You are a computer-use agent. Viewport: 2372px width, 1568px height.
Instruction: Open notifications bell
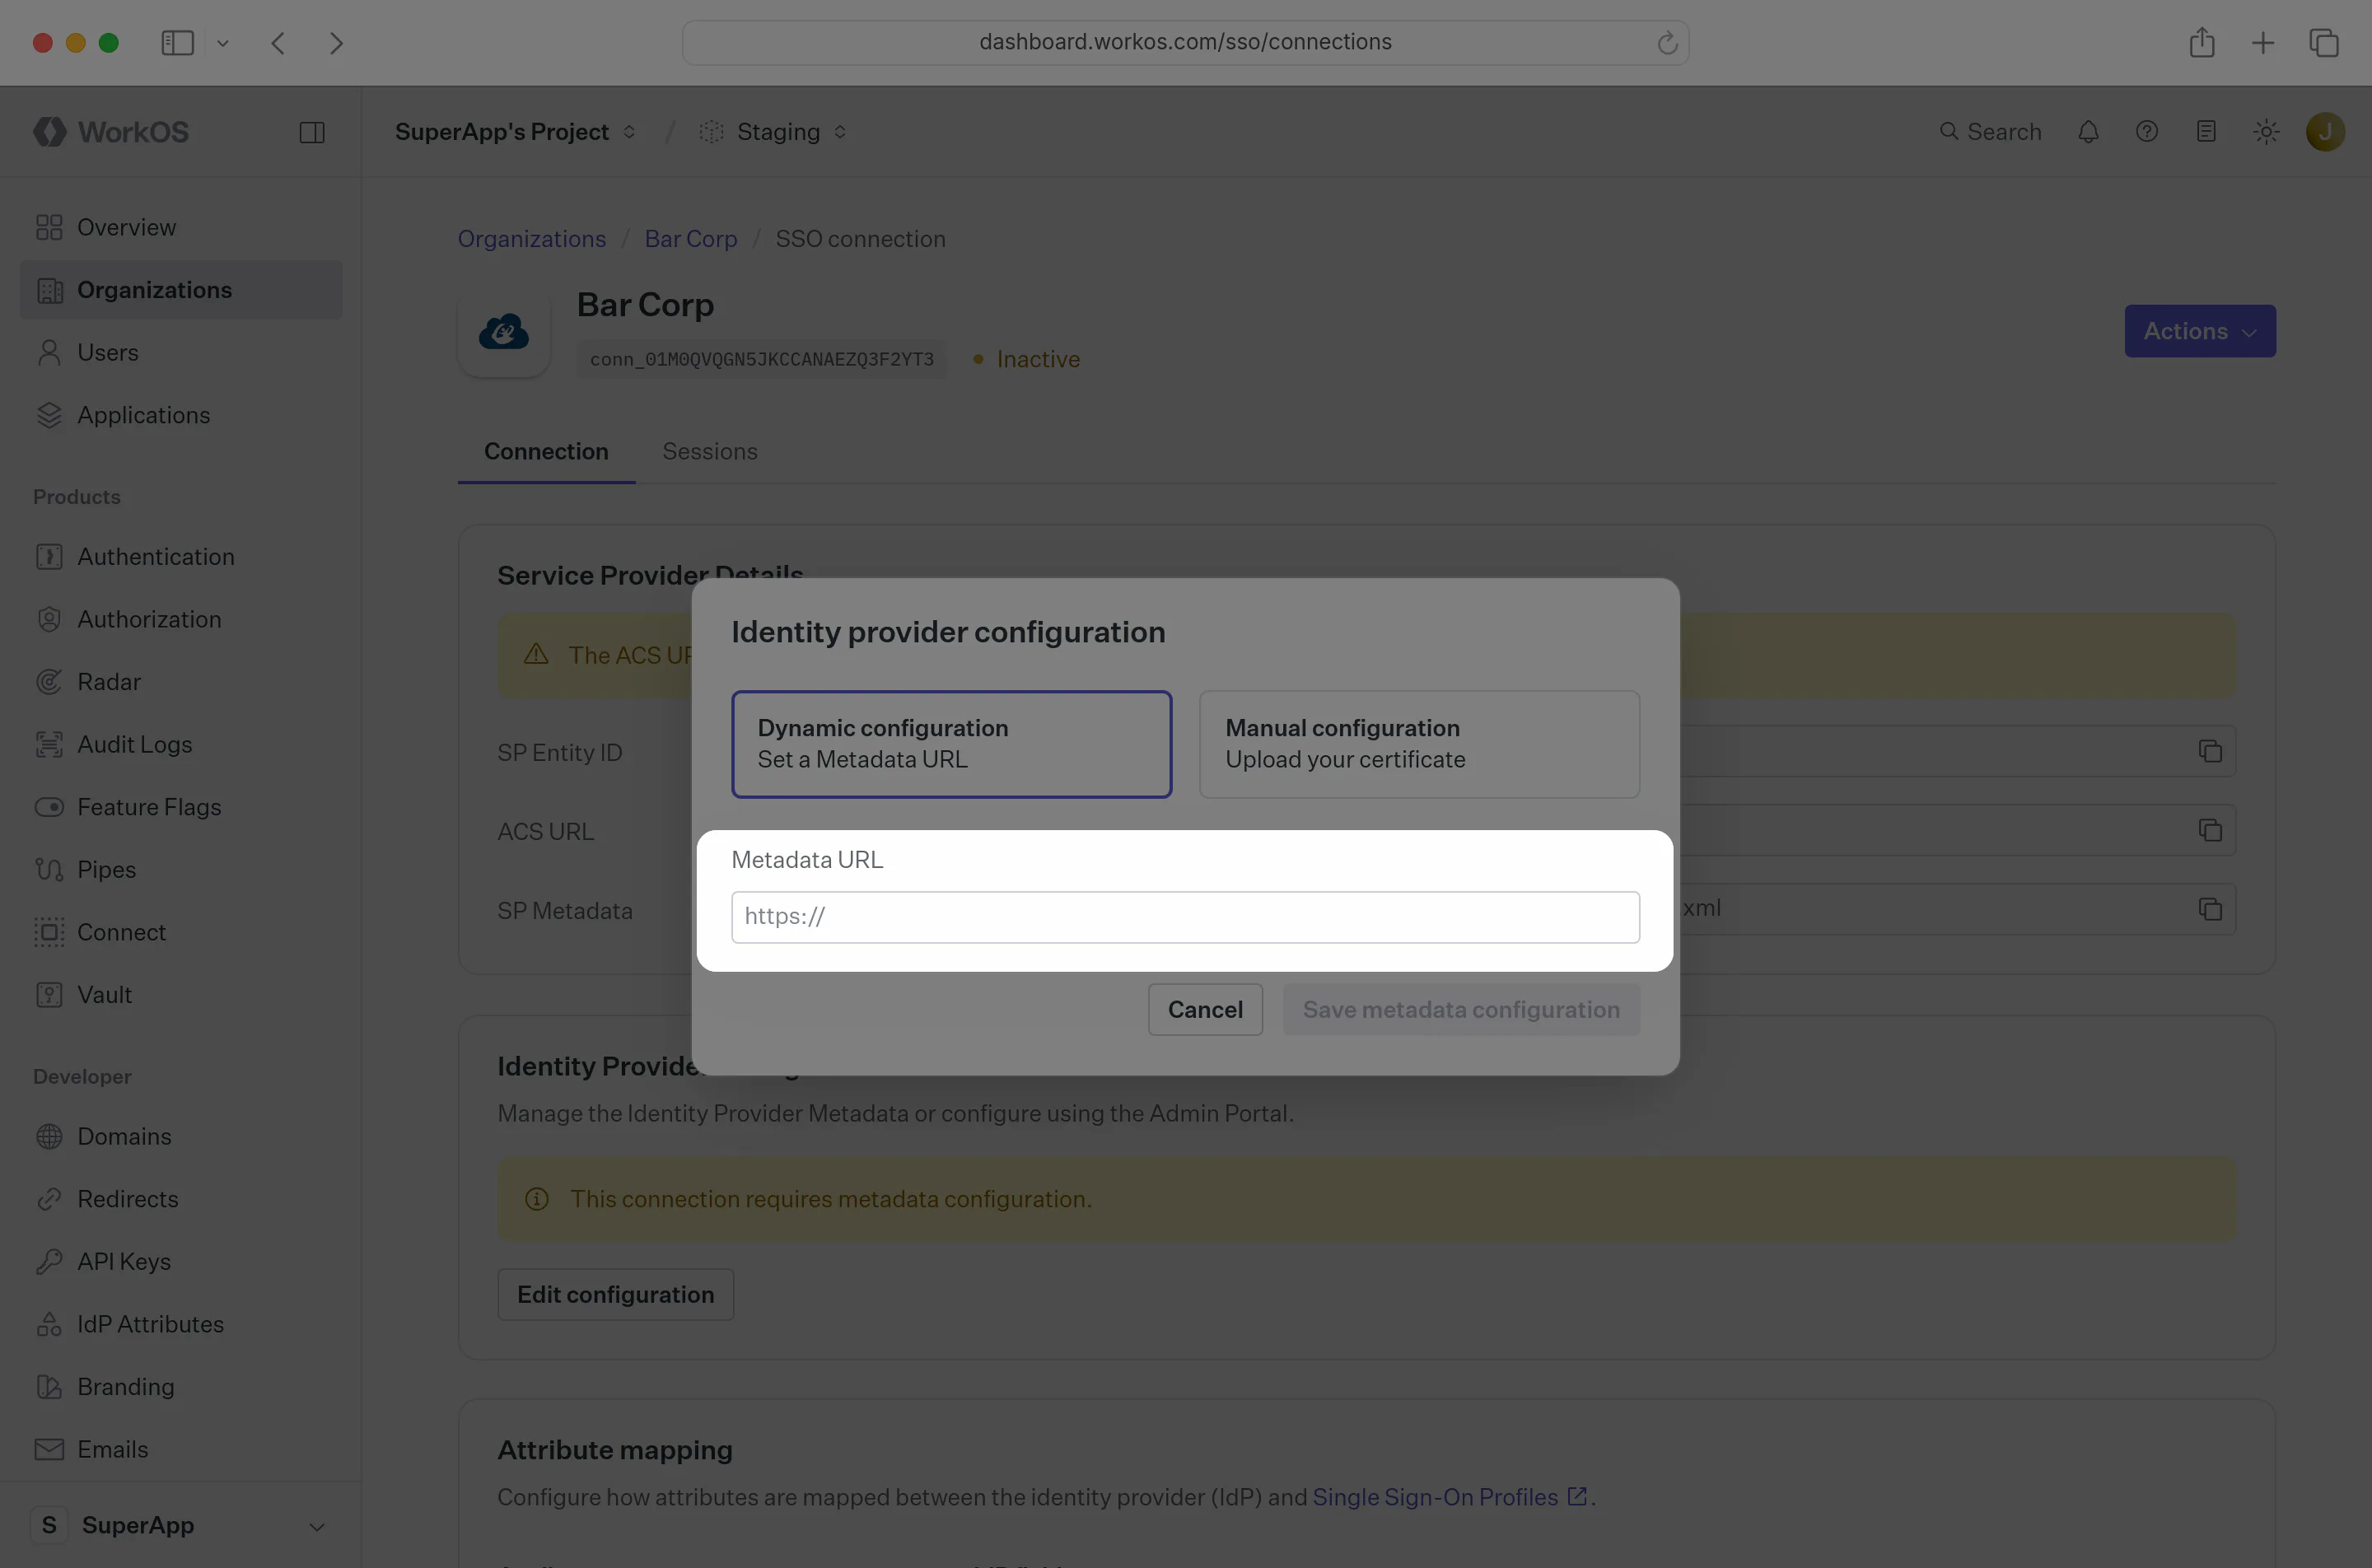pyautogui.click(x=2088, y=132)
